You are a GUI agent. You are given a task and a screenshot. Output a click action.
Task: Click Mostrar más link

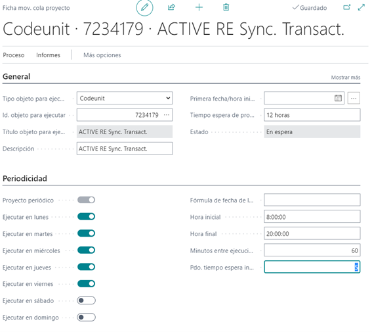[x=345, y=78]
